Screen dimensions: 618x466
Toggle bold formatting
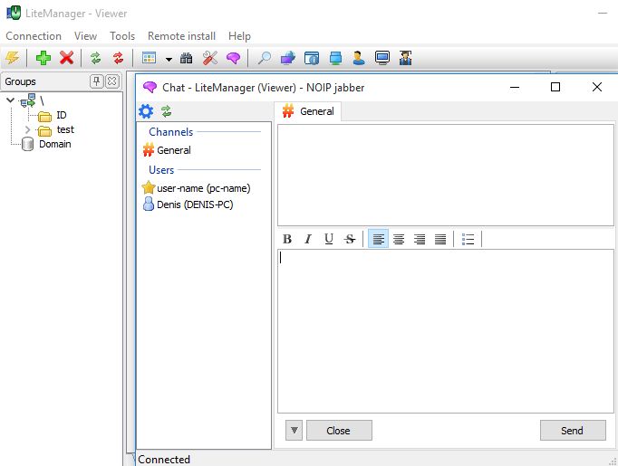(x=287, y=239)
